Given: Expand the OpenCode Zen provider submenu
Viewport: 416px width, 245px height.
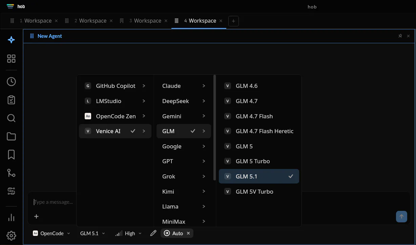Looking at the screenshot, I should click(x=115, y=116).
